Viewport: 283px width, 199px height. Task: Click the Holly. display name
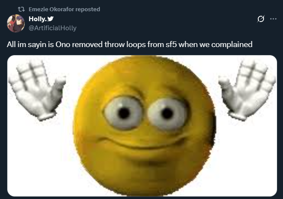tap(38, 19)
